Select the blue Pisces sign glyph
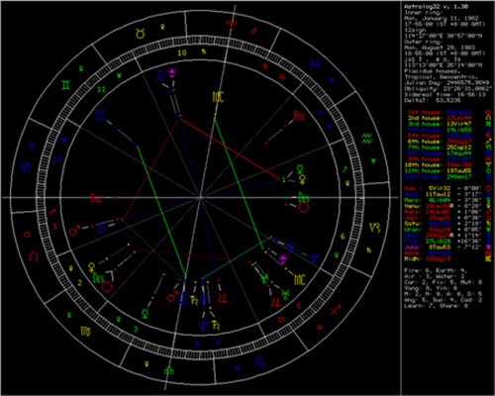This screenshot has width=495, height=396. pos(315,63)
